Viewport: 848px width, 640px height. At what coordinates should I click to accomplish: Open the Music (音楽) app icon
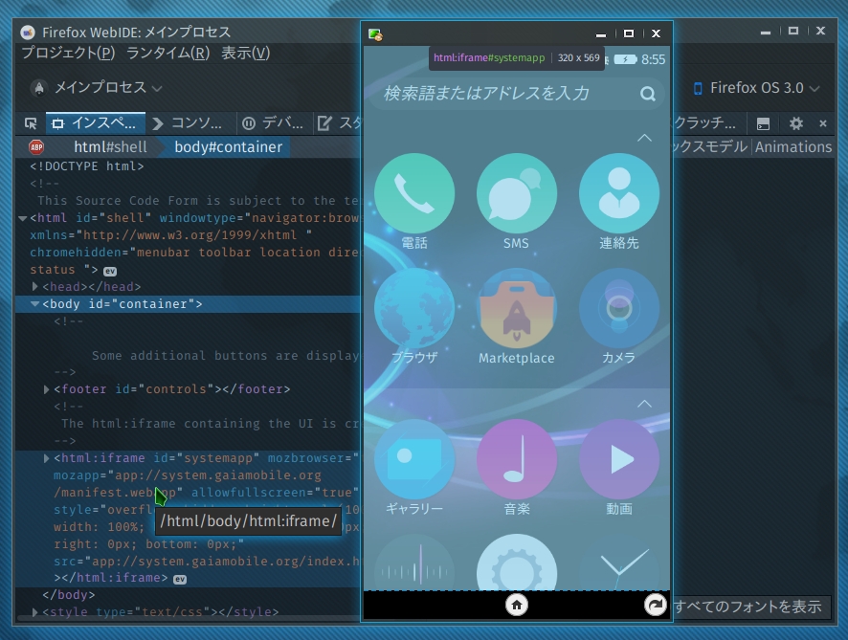517,459
